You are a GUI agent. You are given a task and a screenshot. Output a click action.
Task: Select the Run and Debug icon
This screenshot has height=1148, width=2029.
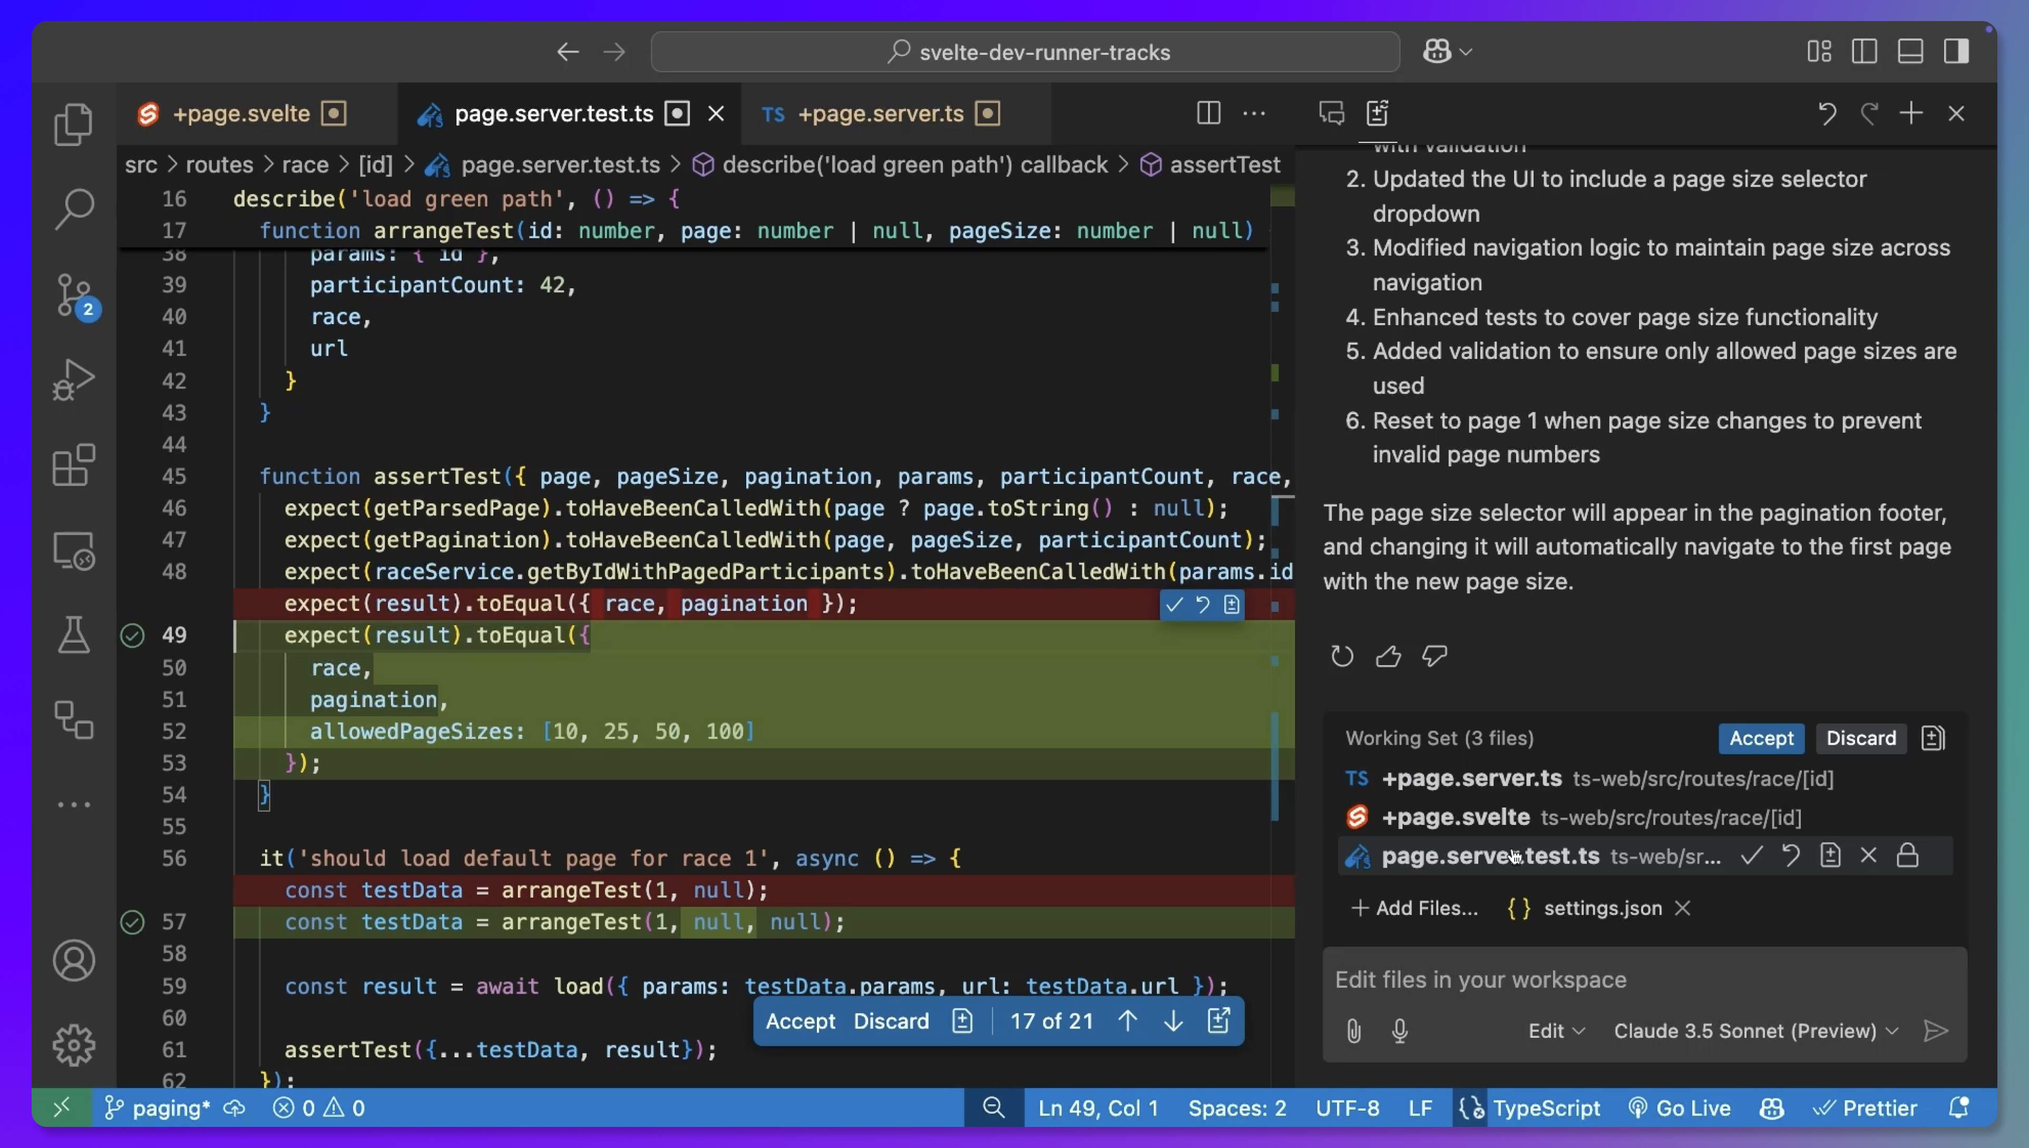73,380
